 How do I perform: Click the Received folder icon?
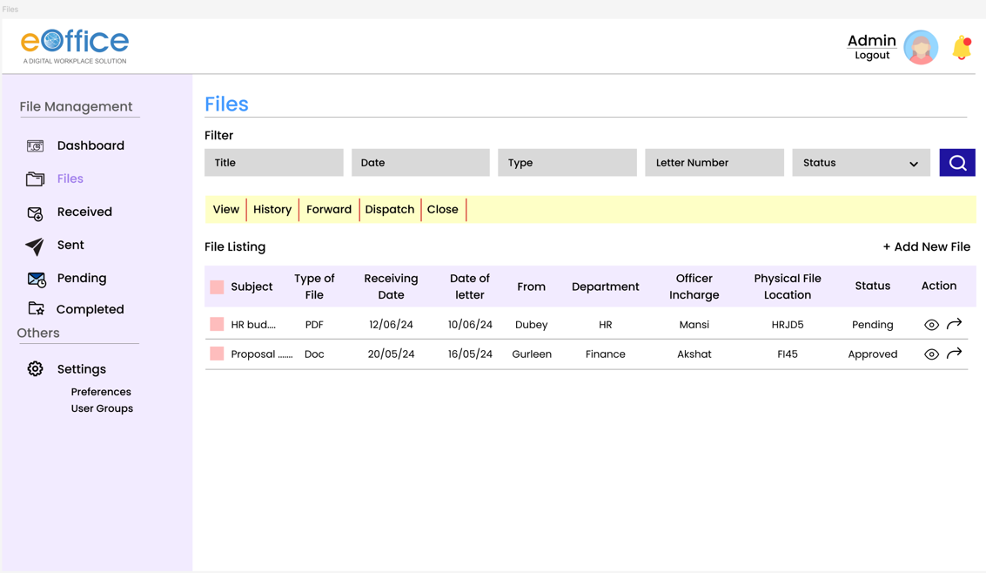point(35,212)
